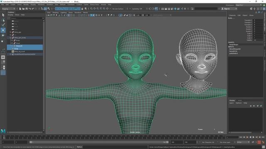Screen dimensions: 266x149
Task: Select the arrow Select tool in toolbox
Action: tap(3, 15)
